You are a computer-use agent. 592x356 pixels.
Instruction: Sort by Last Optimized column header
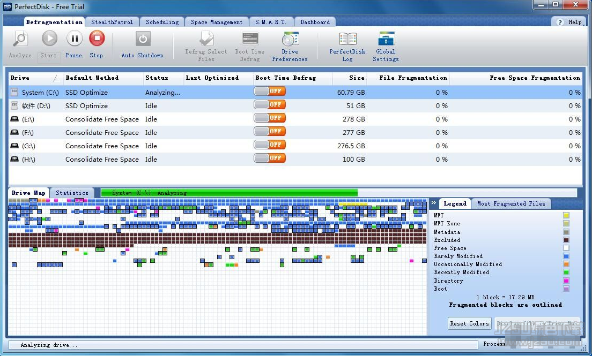coord(218,78)
